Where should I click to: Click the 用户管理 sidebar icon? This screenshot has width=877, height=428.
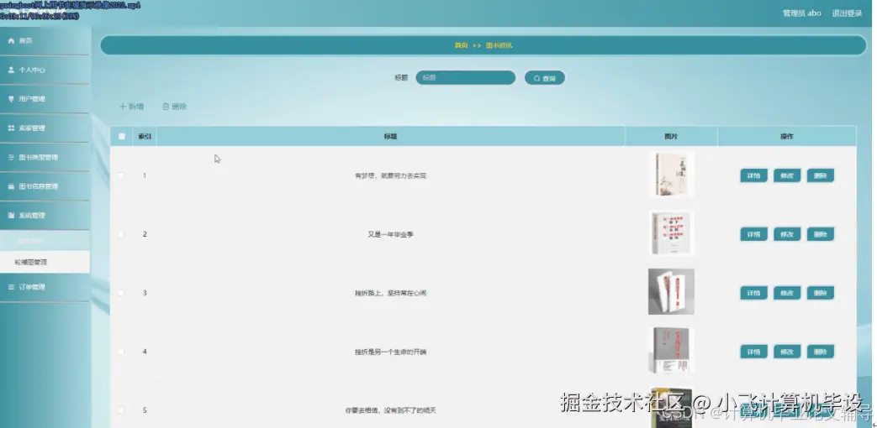[x=11, y=99]
